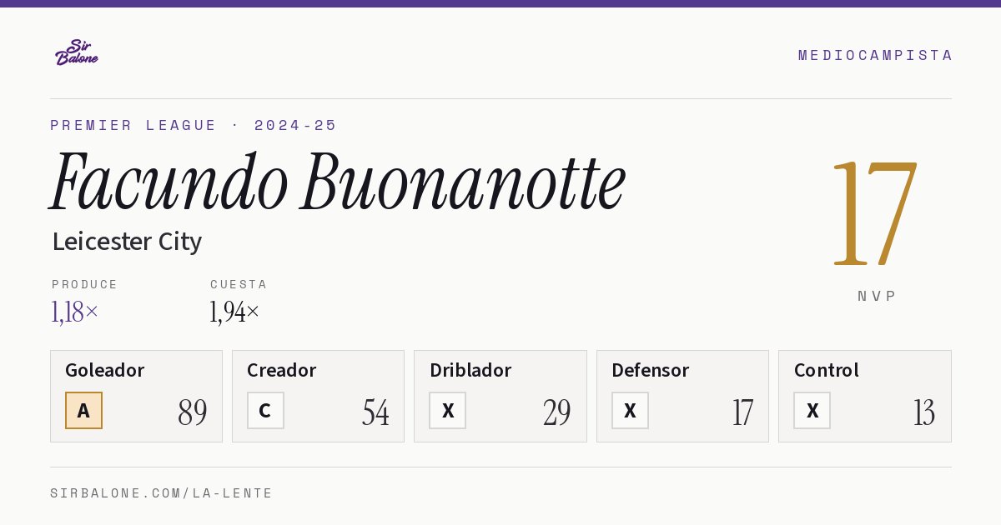1001x525 pixels.
Task: Click the Sir Balone logo
Action: click(77, 52)
